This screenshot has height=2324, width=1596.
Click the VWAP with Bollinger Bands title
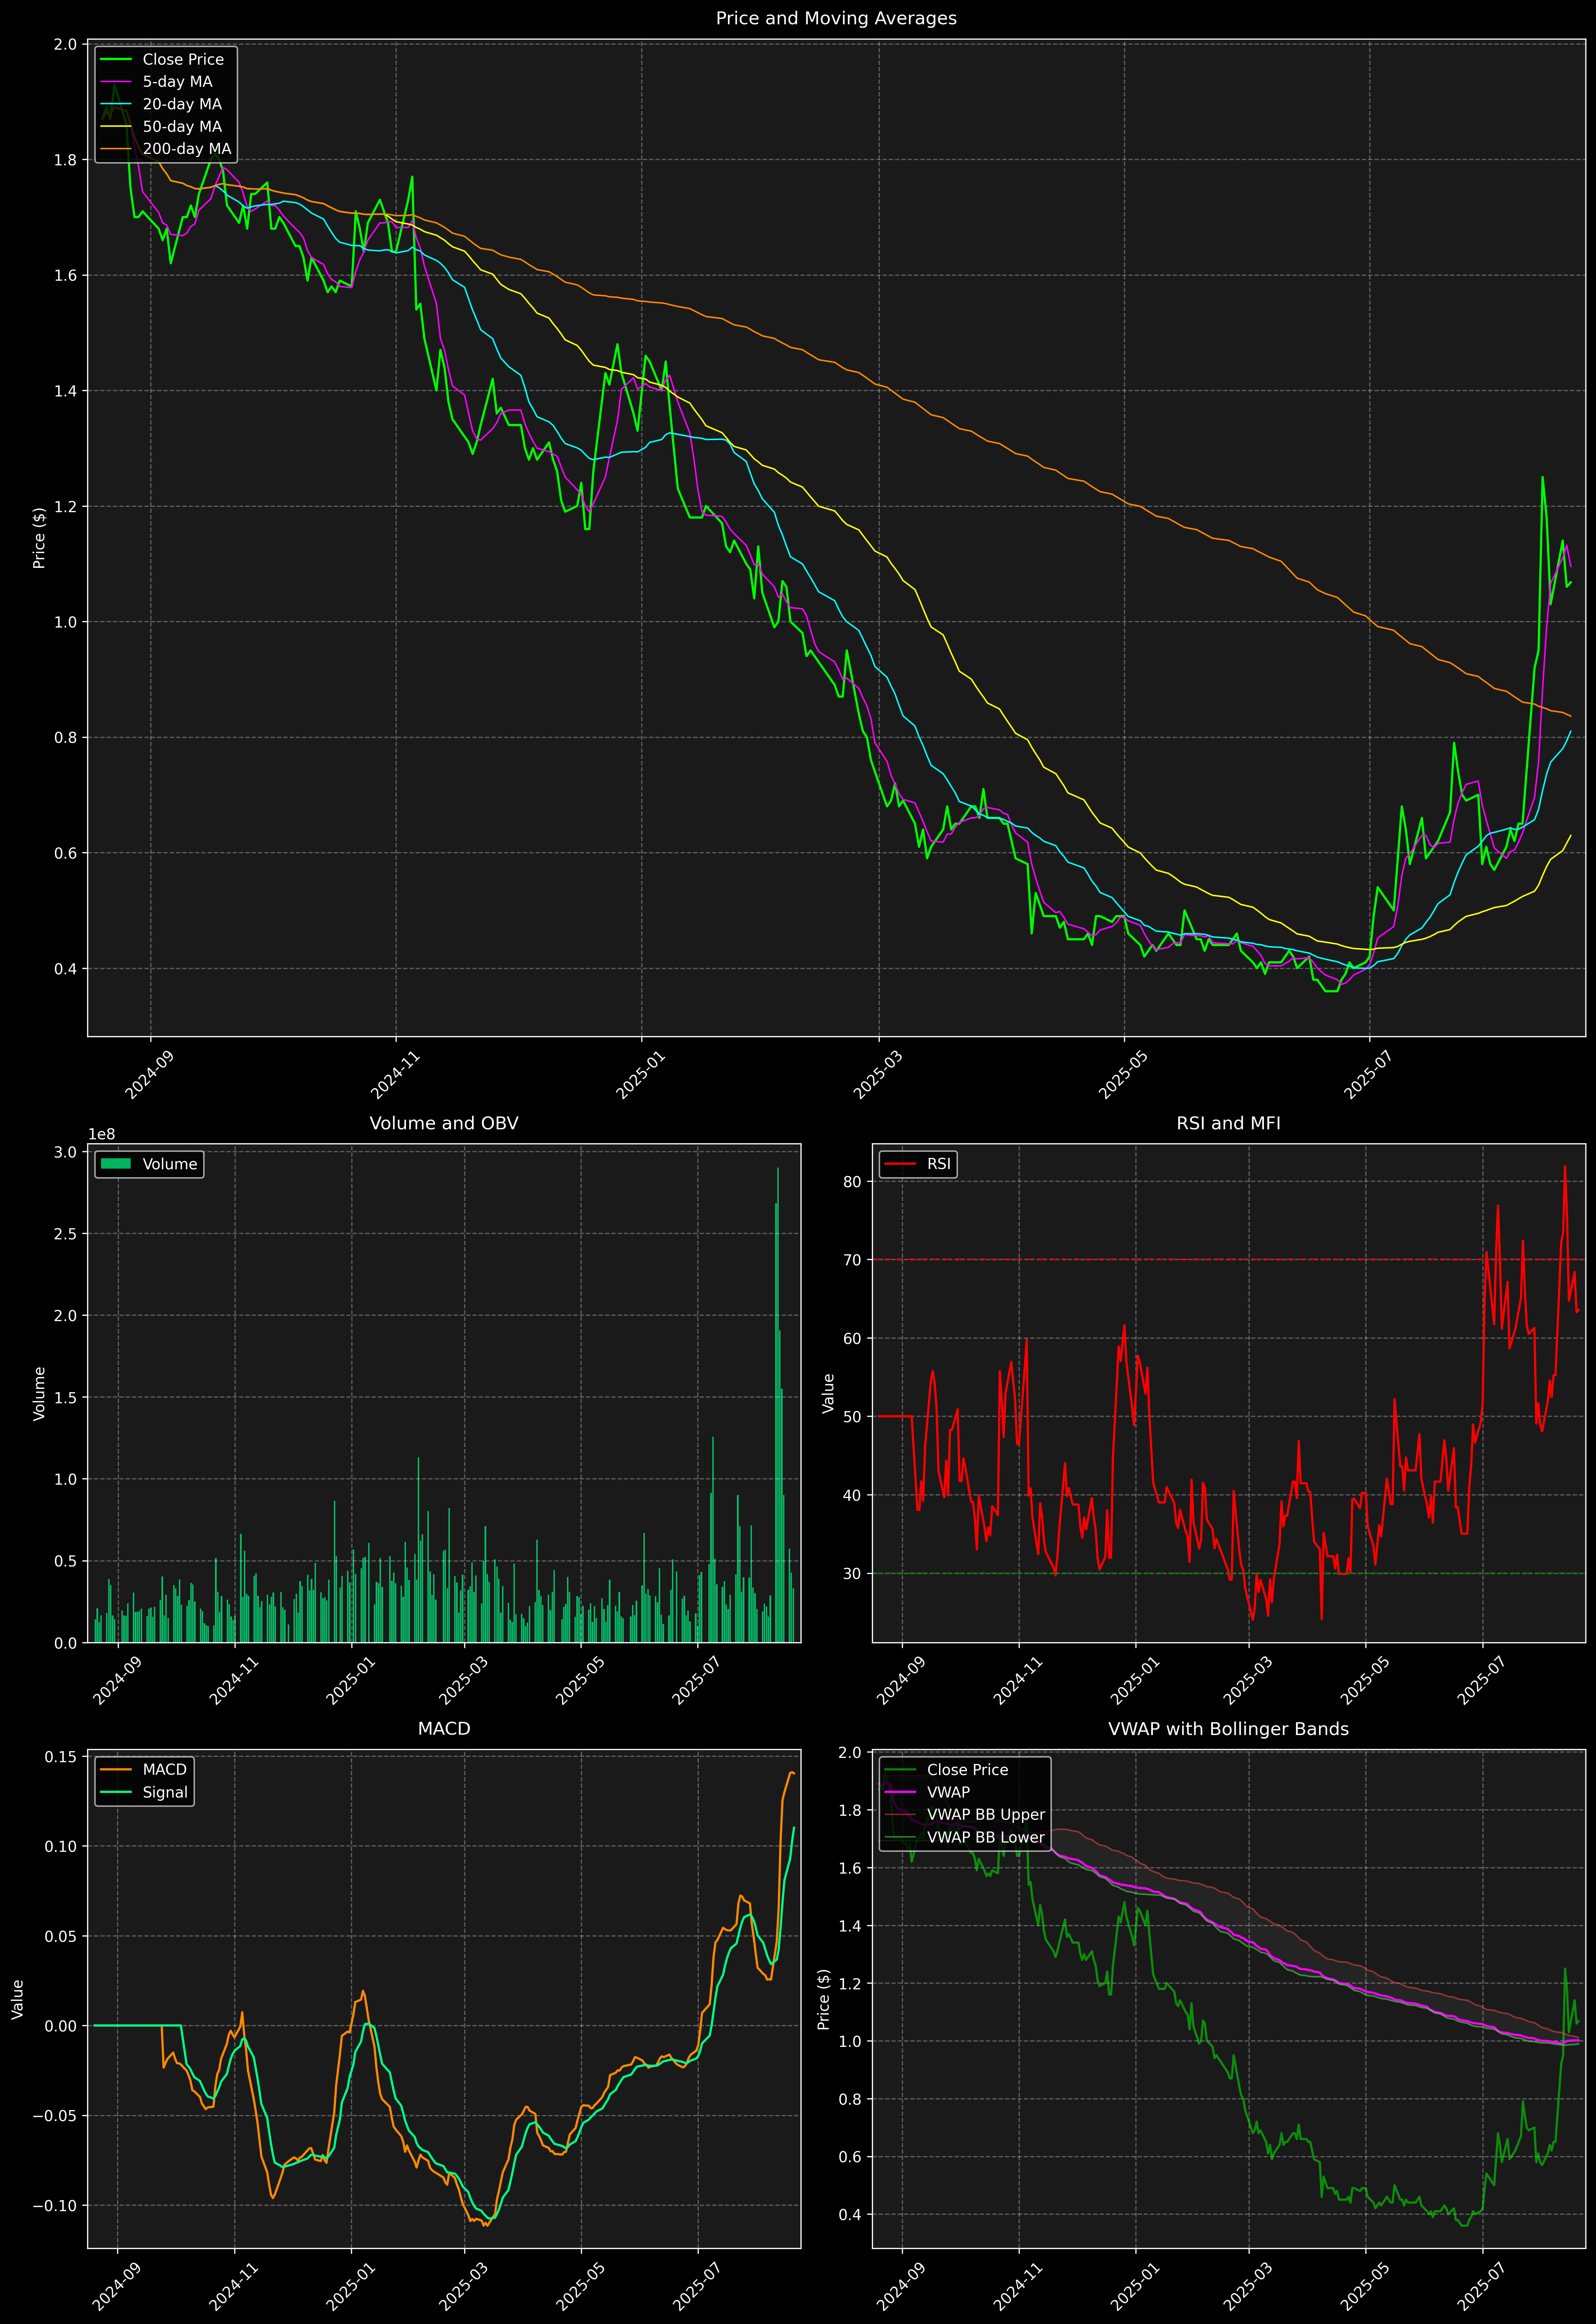tap(1228, 1729)
